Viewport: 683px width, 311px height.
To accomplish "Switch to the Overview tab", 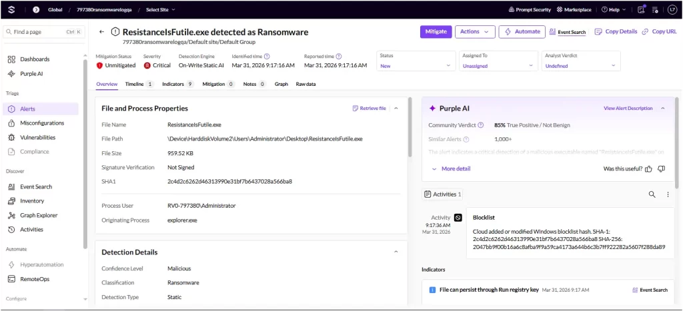I will [x=107, y=84].
